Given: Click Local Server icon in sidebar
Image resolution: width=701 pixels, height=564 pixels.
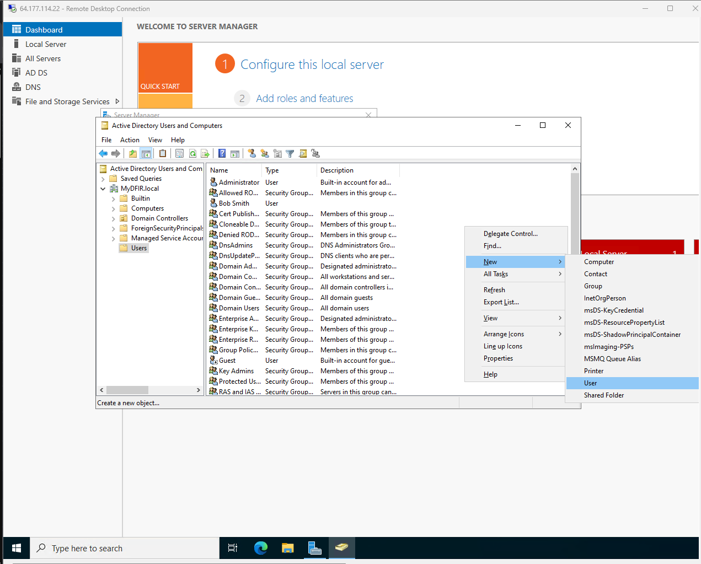Looking at the screenshot, I should coord(17,44).
